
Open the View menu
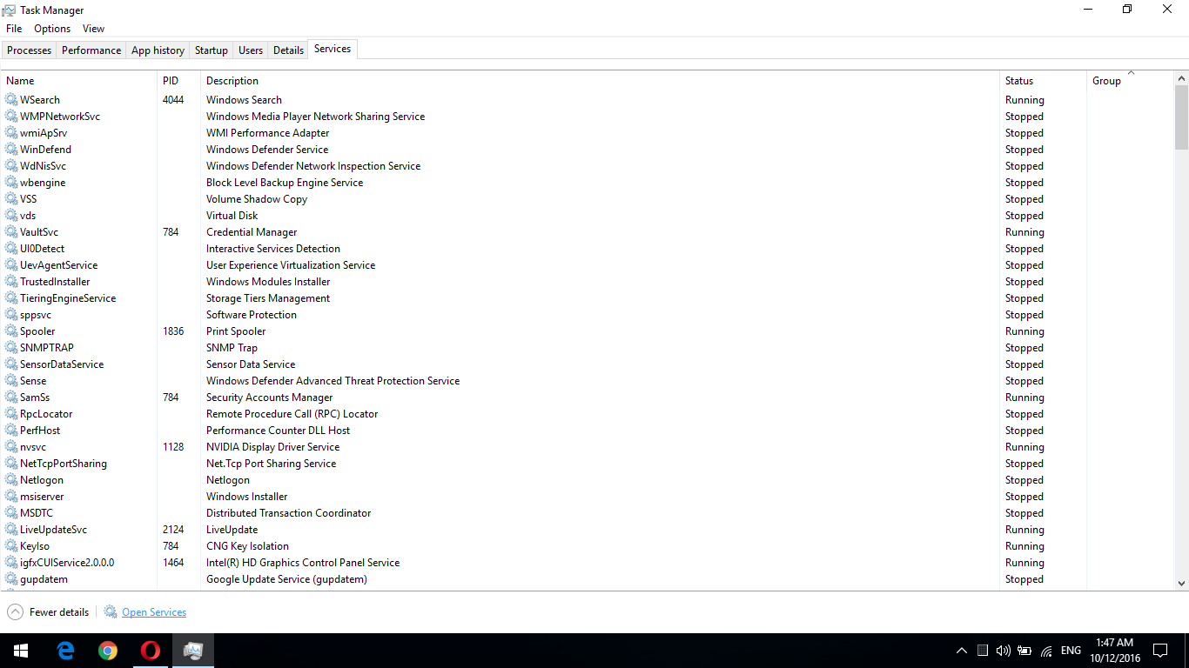[94, 29]
